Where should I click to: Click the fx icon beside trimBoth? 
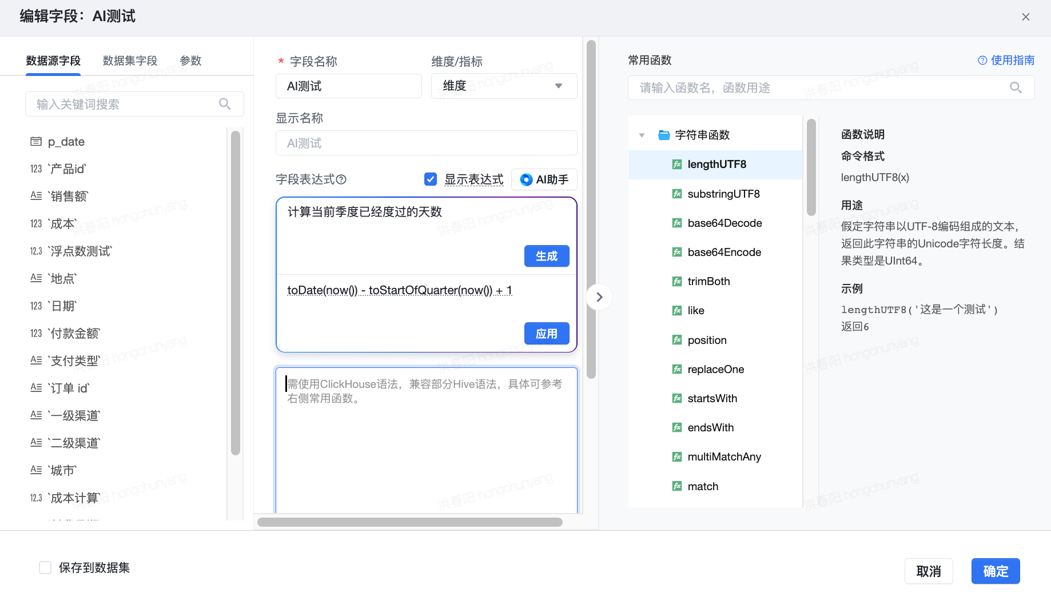point(677,281)
